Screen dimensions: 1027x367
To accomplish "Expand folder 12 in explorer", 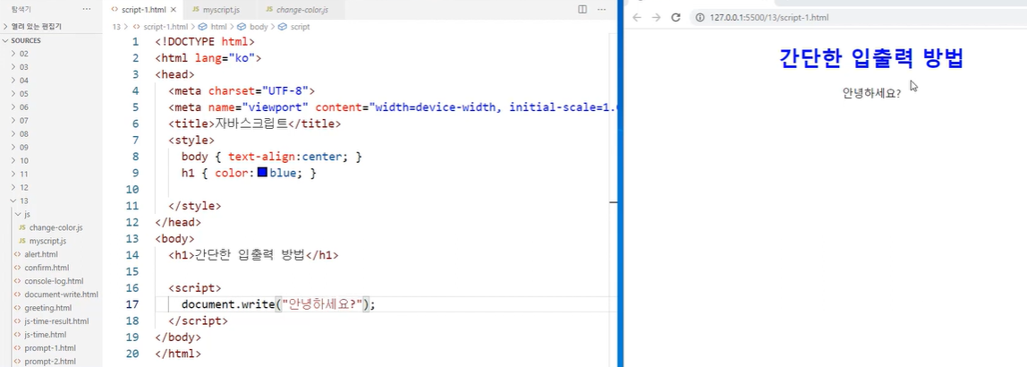I will 51,187.
